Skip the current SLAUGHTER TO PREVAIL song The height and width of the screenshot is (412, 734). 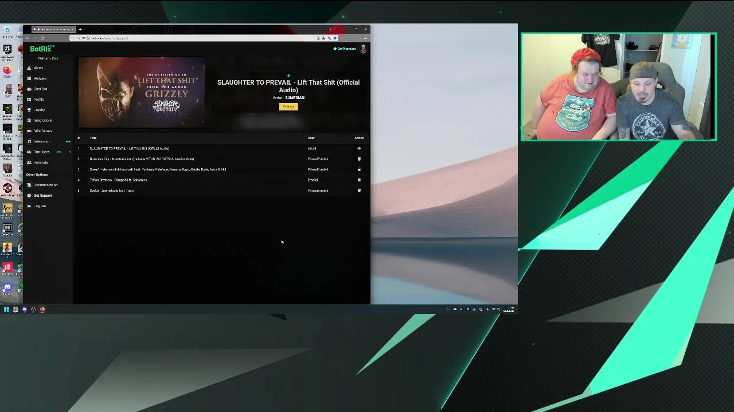tap(359, 148)
